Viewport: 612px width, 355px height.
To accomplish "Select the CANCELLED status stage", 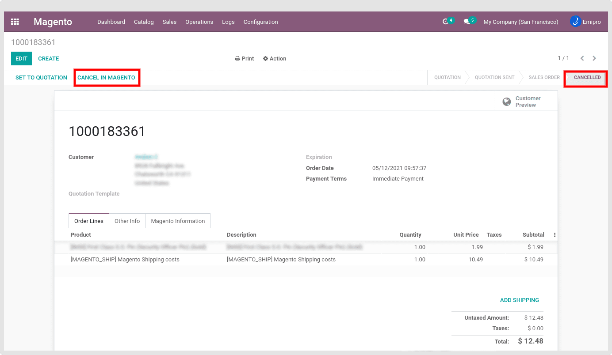I will pyautogui.click(x=587, y=78).
